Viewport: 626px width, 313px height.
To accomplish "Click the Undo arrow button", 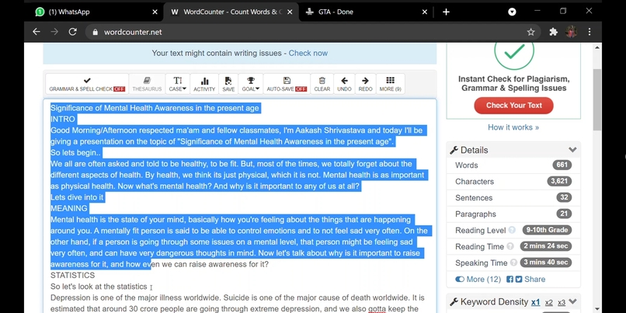I will coord(344,84).
